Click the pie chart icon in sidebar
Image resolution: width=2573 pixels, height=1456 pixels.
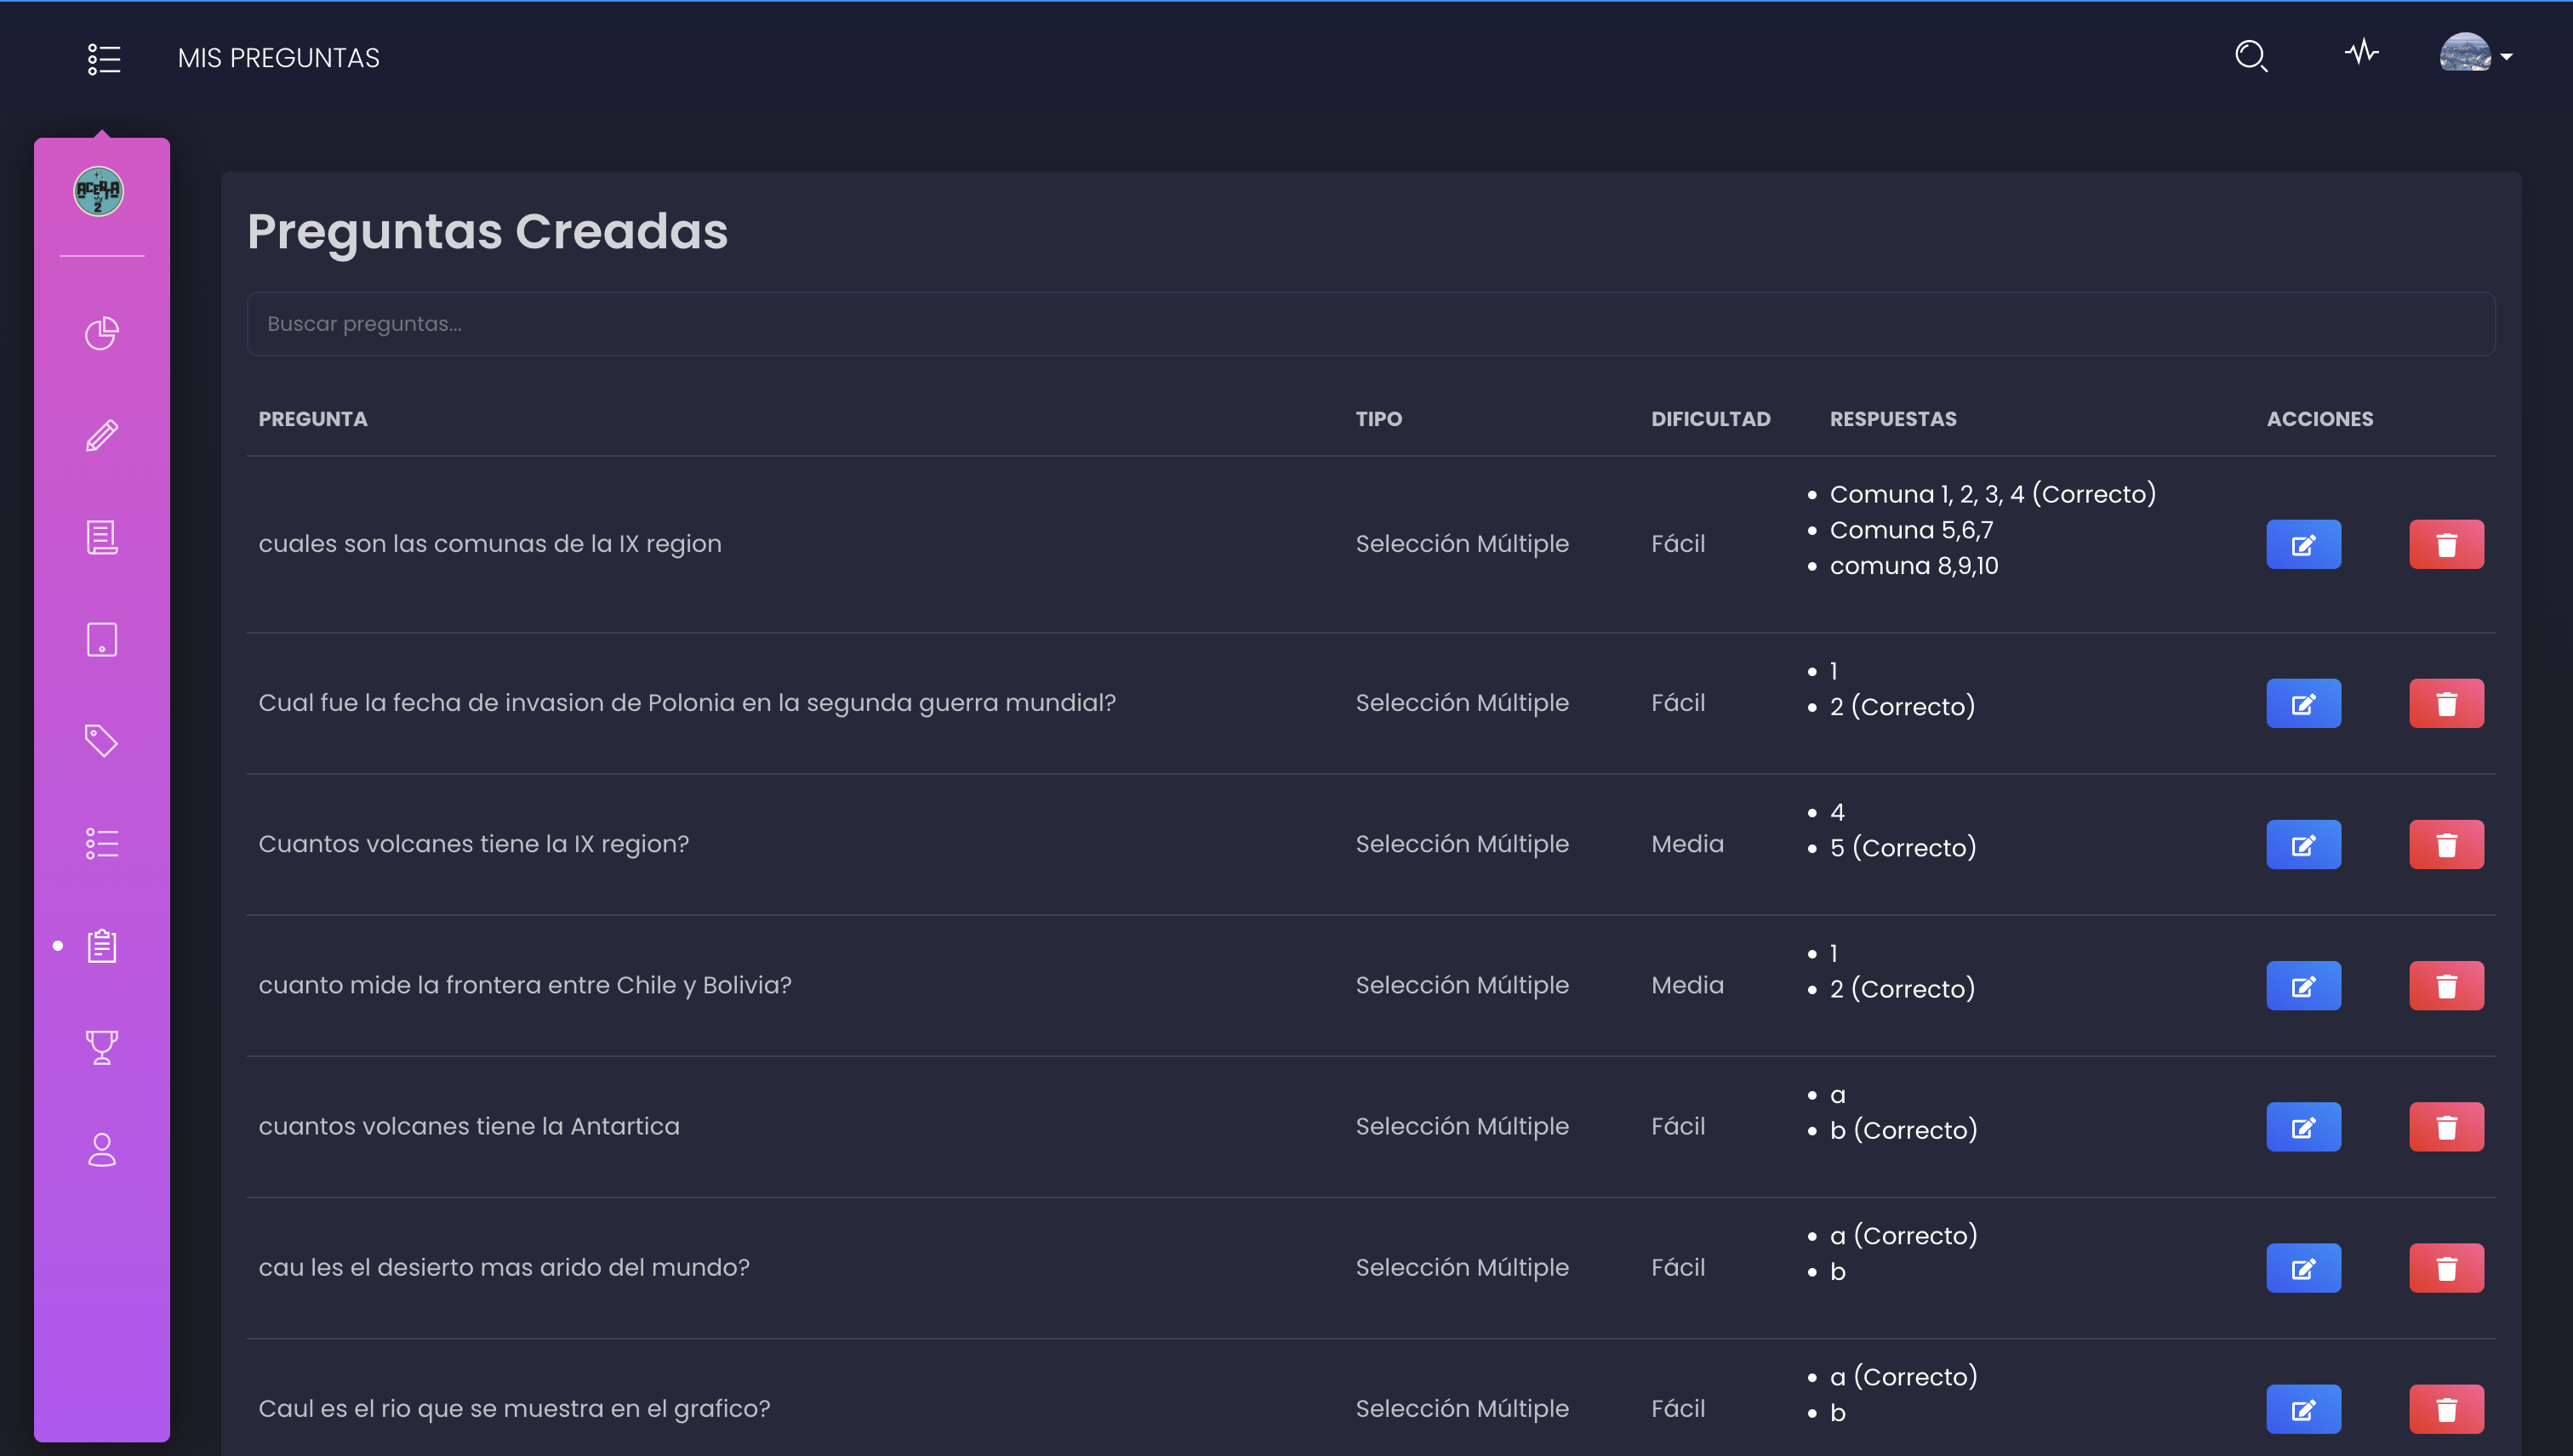(x=100, y=333)
